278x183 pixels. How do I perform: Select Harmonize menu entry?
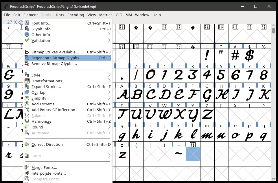[68, 121]
